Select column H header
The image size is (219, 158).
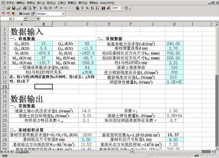pyautogui.click(x=174, y=24)
